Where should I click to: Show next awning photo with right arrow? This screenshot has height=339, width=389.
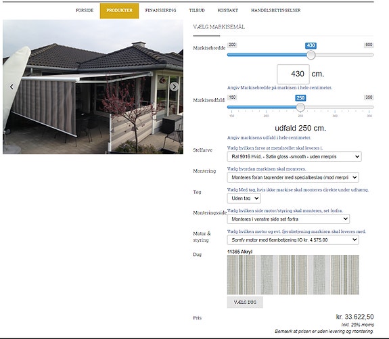[x=174, y=87]
